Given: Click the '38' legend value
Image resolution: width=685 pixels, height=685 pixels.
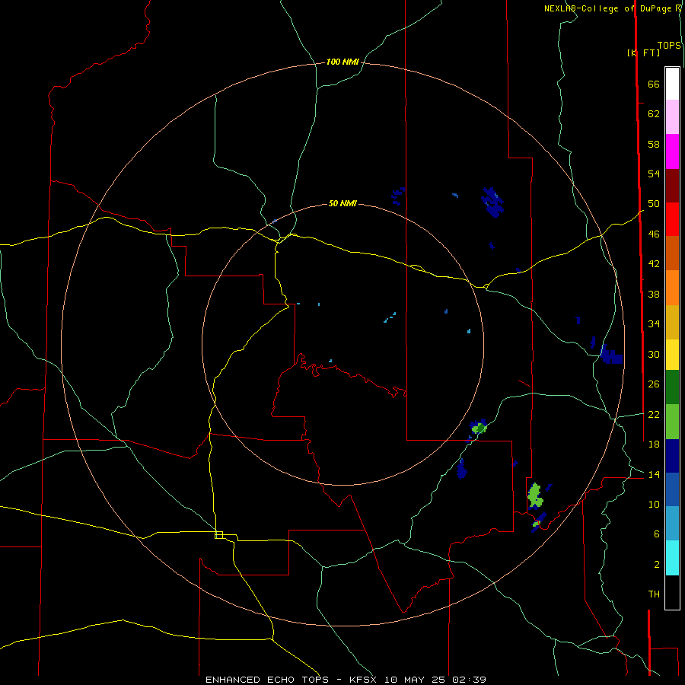Looking at the screenshot, I should coord(654,294).
